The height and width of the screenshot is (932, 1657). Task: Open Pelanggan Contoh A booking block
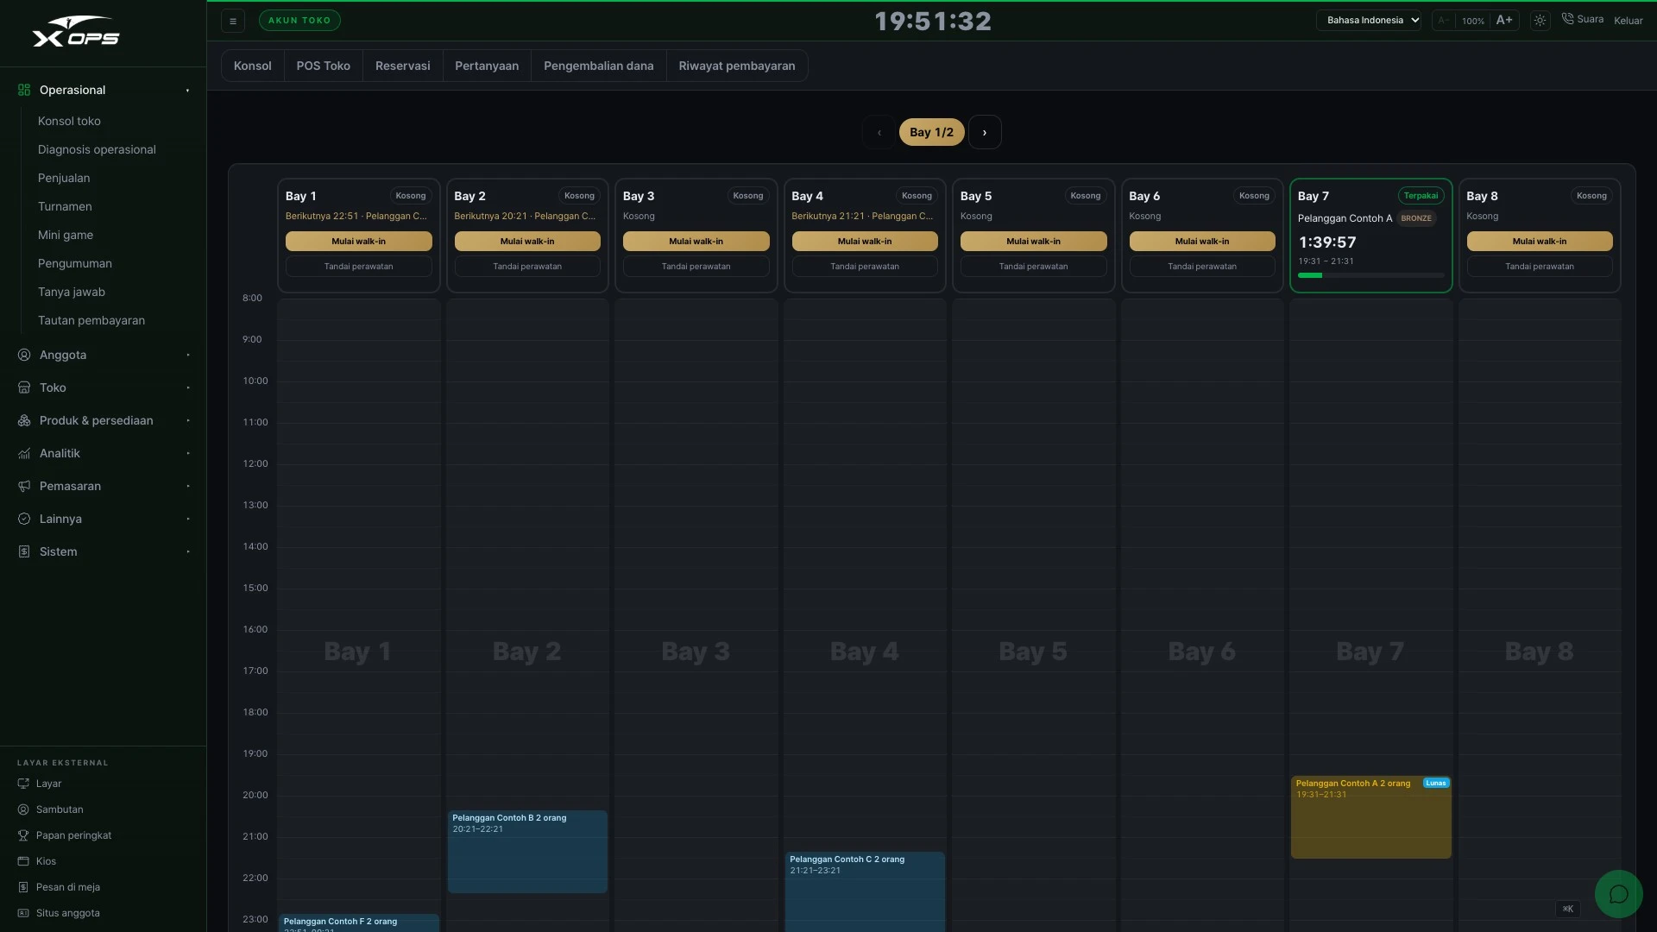pos(1370,817)
